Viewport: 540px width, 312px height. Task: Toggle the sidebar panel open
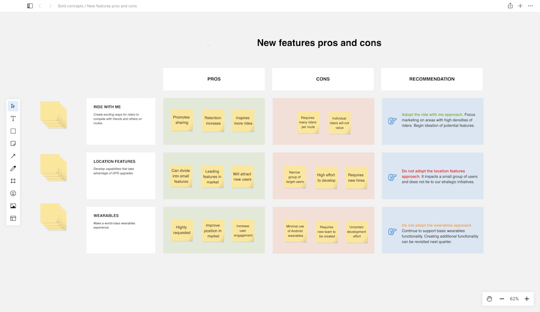pos(30,5)
